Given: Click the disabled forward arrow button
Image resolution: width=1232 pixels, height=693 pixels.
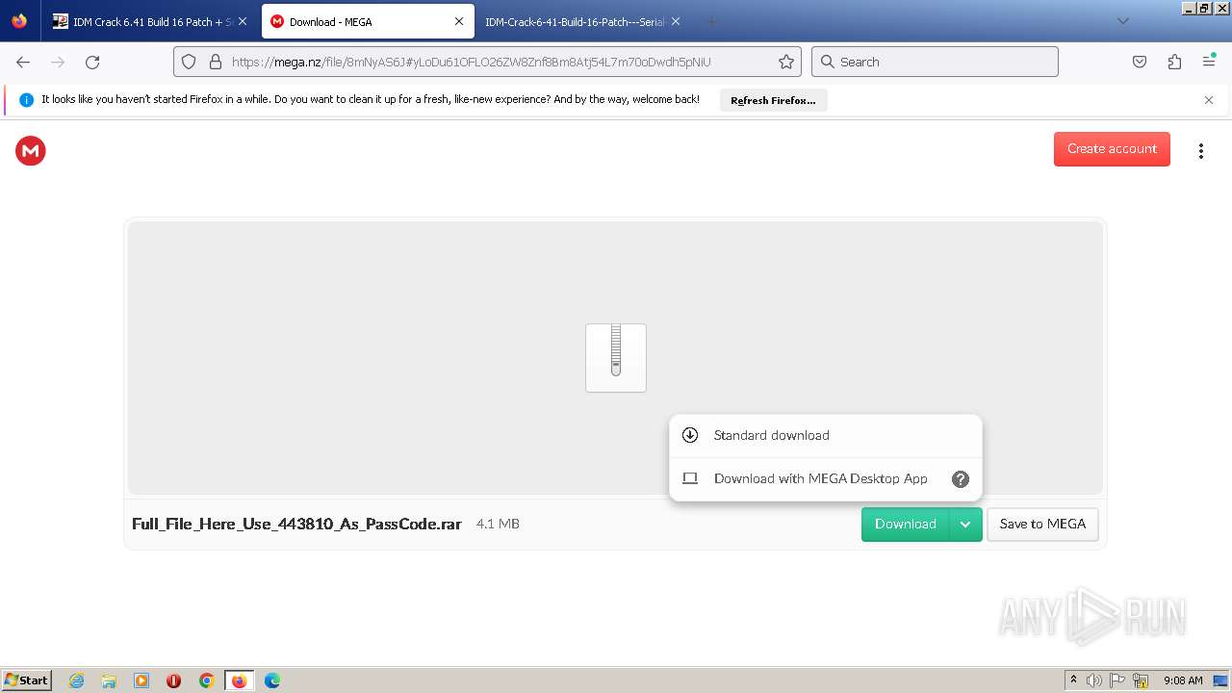Looking at the screenshot, I should tap(58, 62).
